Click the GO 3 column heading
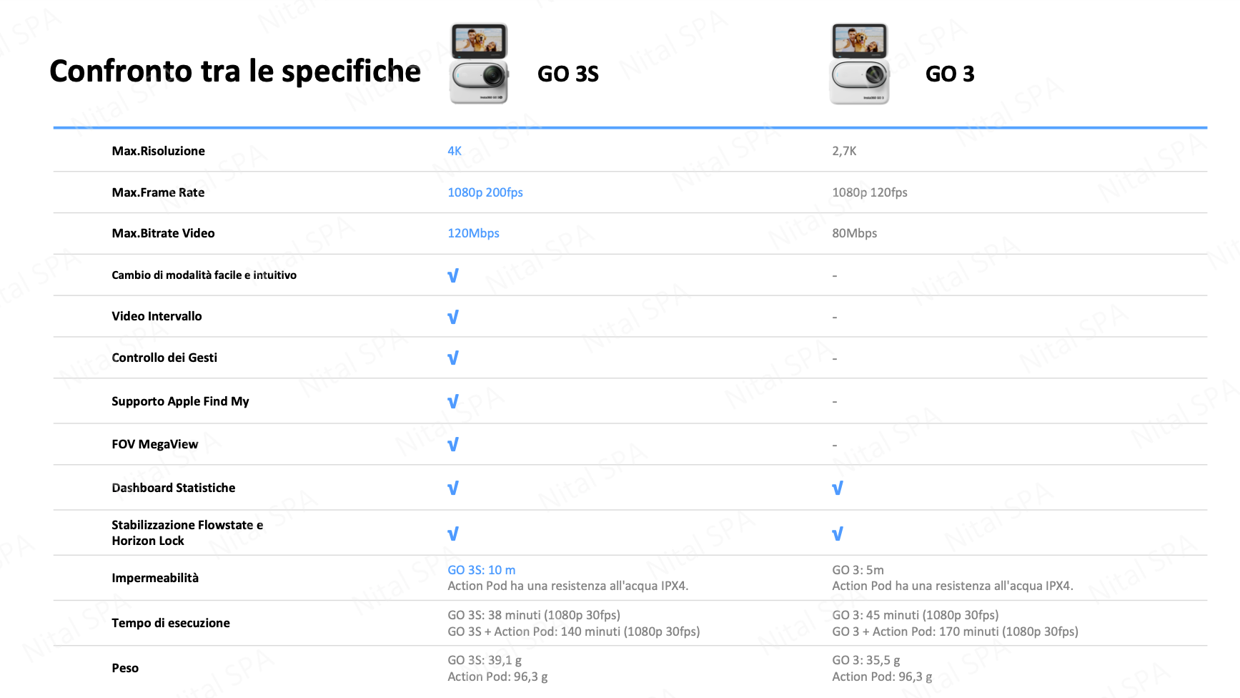The height and width of the screenshot is (698, 1240). tap(950, 74)
